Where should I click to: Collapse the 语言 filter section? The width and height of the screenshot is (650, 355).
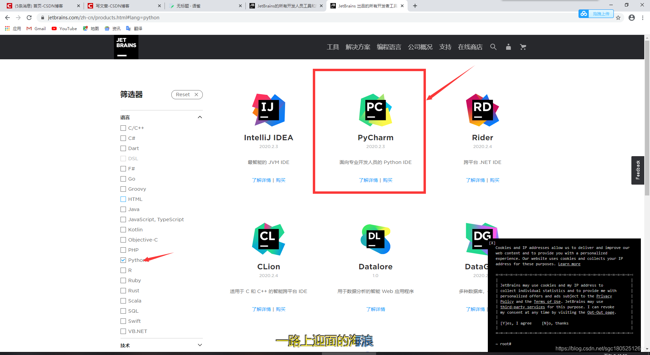[200, 117]
